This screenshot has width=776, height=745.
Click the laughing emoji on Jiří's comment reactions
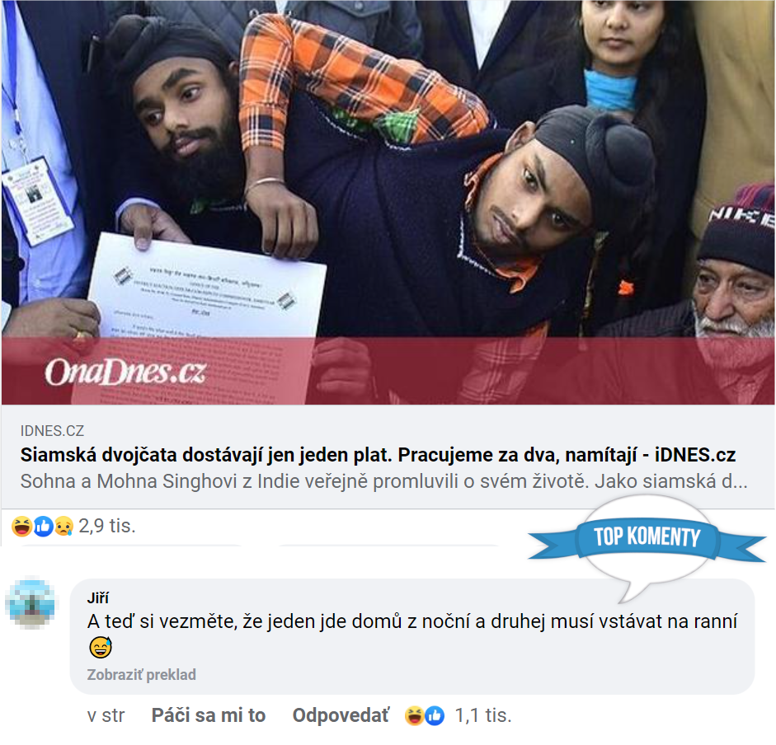tap(414, 716)
